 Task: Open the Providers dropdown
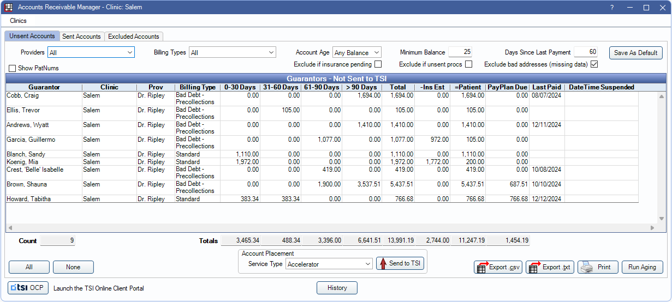[x=91, y=52]
